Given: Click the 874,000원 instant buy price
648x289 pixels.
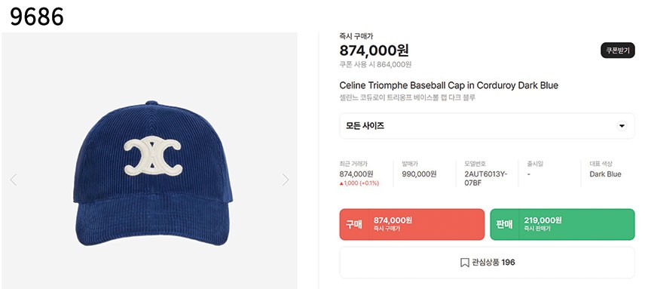Looking at the screenshot, I should click(x=374, y=51).
